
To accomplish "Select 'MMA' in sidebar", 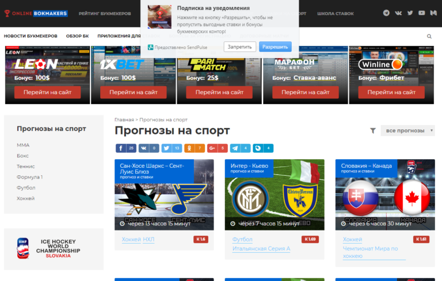I will click(x=23, y=145).
